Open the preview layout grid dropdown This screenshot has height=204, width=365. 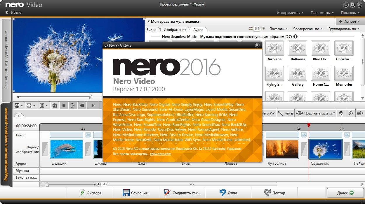pos(44,105)
